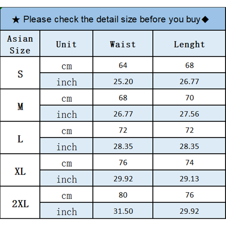Image resolution: width=226 pixels, height=226 pixels.
Task: Click the waist value 64
Action: tap(123, 65)
